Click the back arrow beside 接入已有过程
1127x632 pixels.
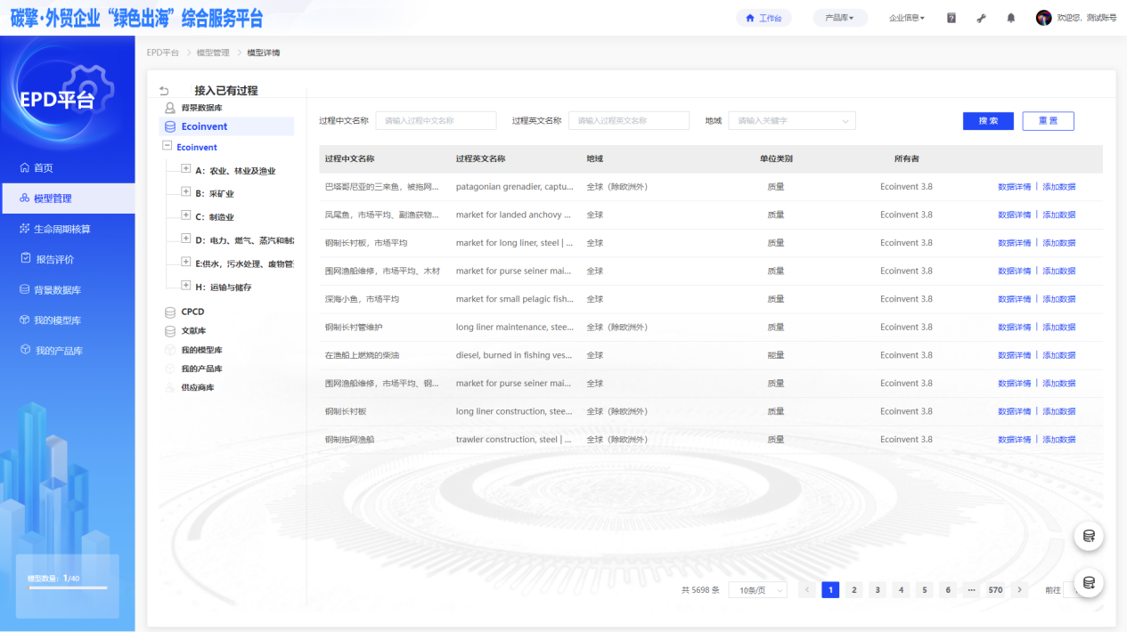click(164, 91)
